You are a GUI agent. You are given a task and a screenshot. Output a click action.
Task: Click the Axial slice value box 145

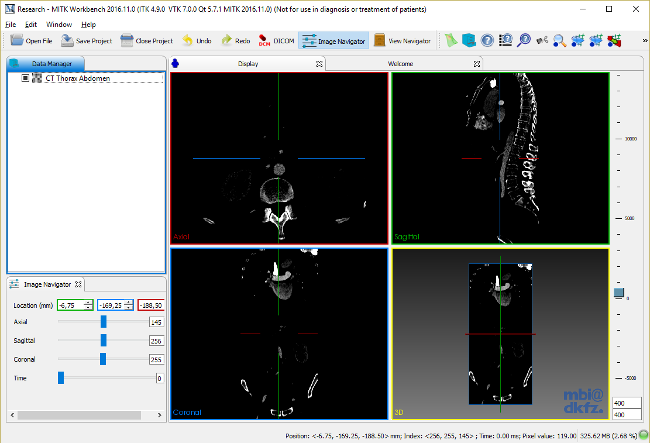coord(156,322)
